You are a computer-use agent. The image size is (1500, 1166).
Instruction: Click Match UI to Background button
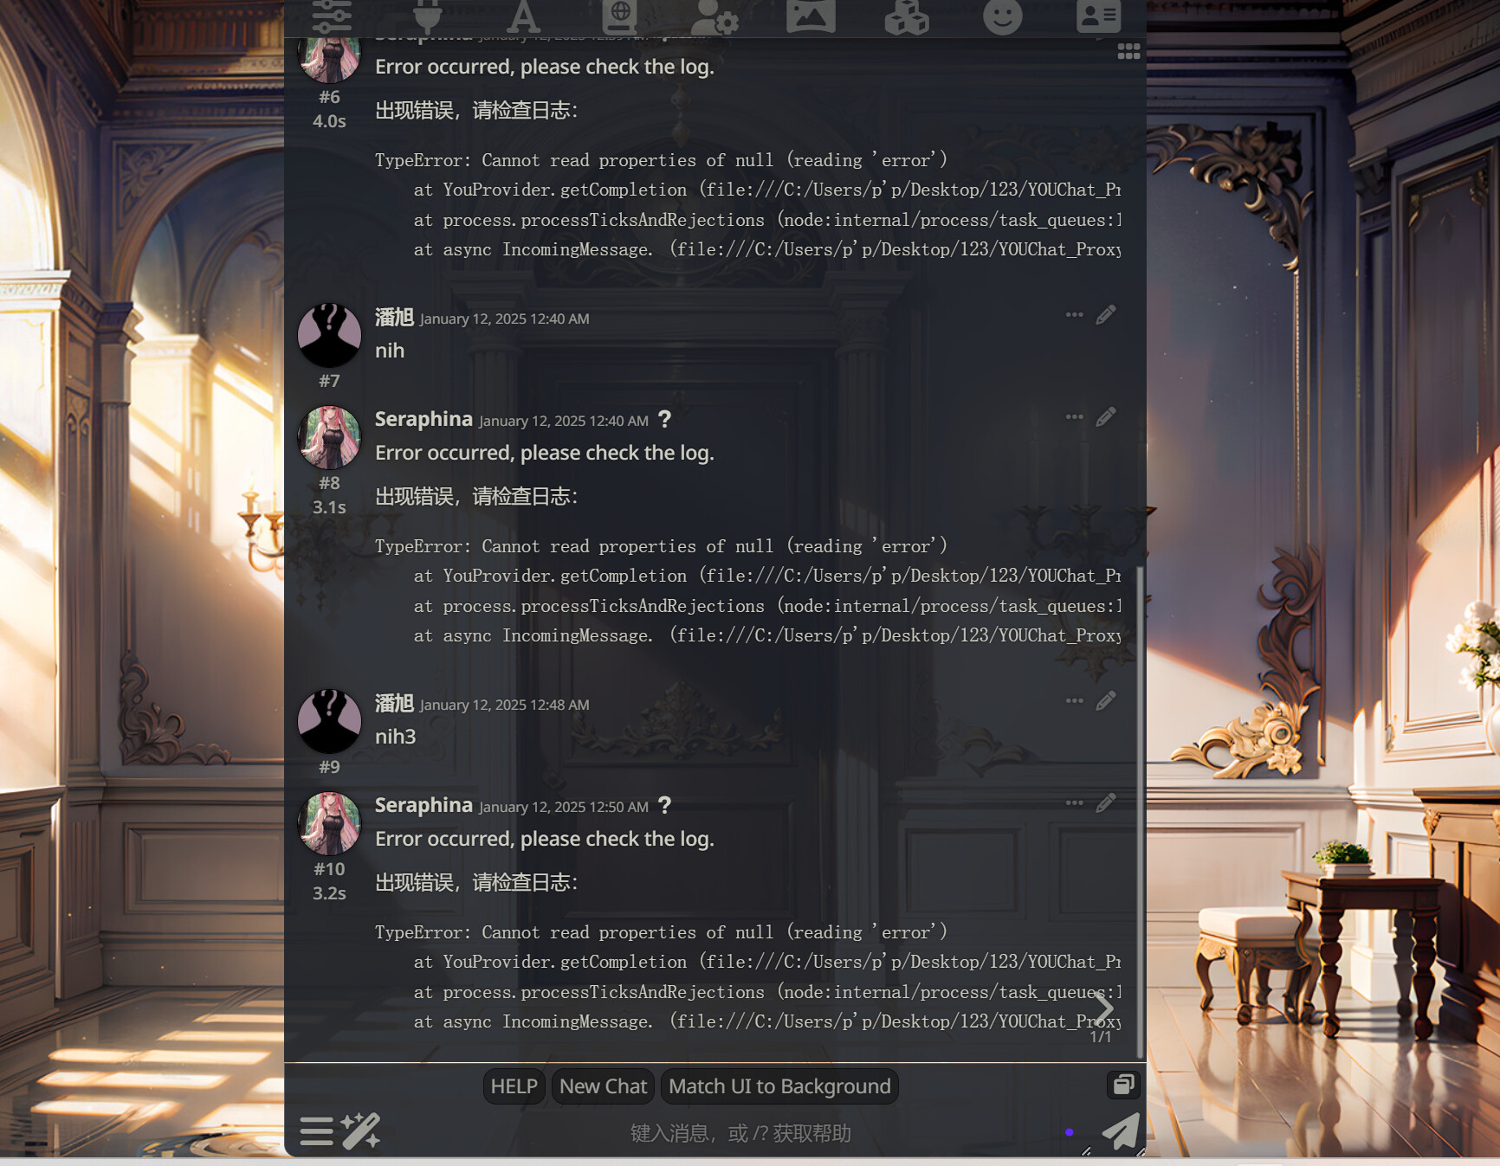pos(779,1086)
